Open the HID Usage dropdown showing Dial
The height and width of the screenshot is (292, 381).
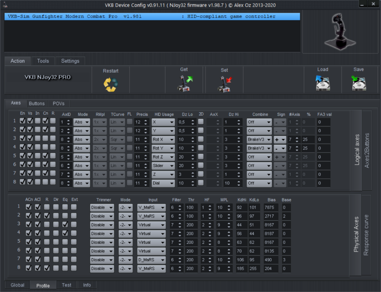point(163,183)
